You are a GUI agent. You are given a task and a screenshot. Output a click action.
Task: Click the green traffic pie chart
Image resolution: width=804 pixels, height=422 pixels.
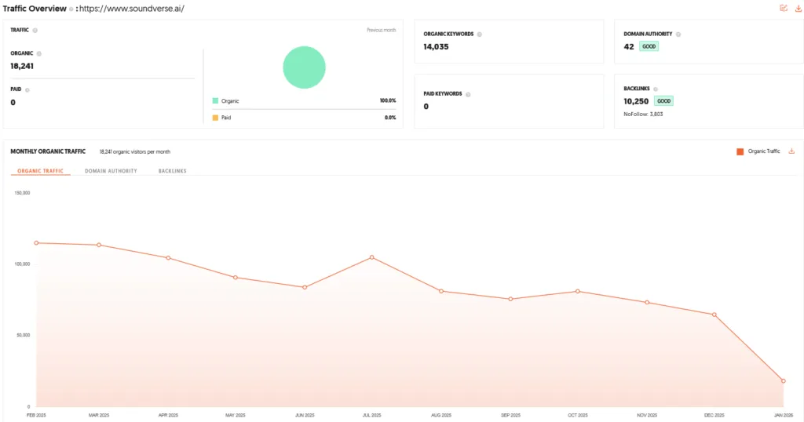[304, 67]
